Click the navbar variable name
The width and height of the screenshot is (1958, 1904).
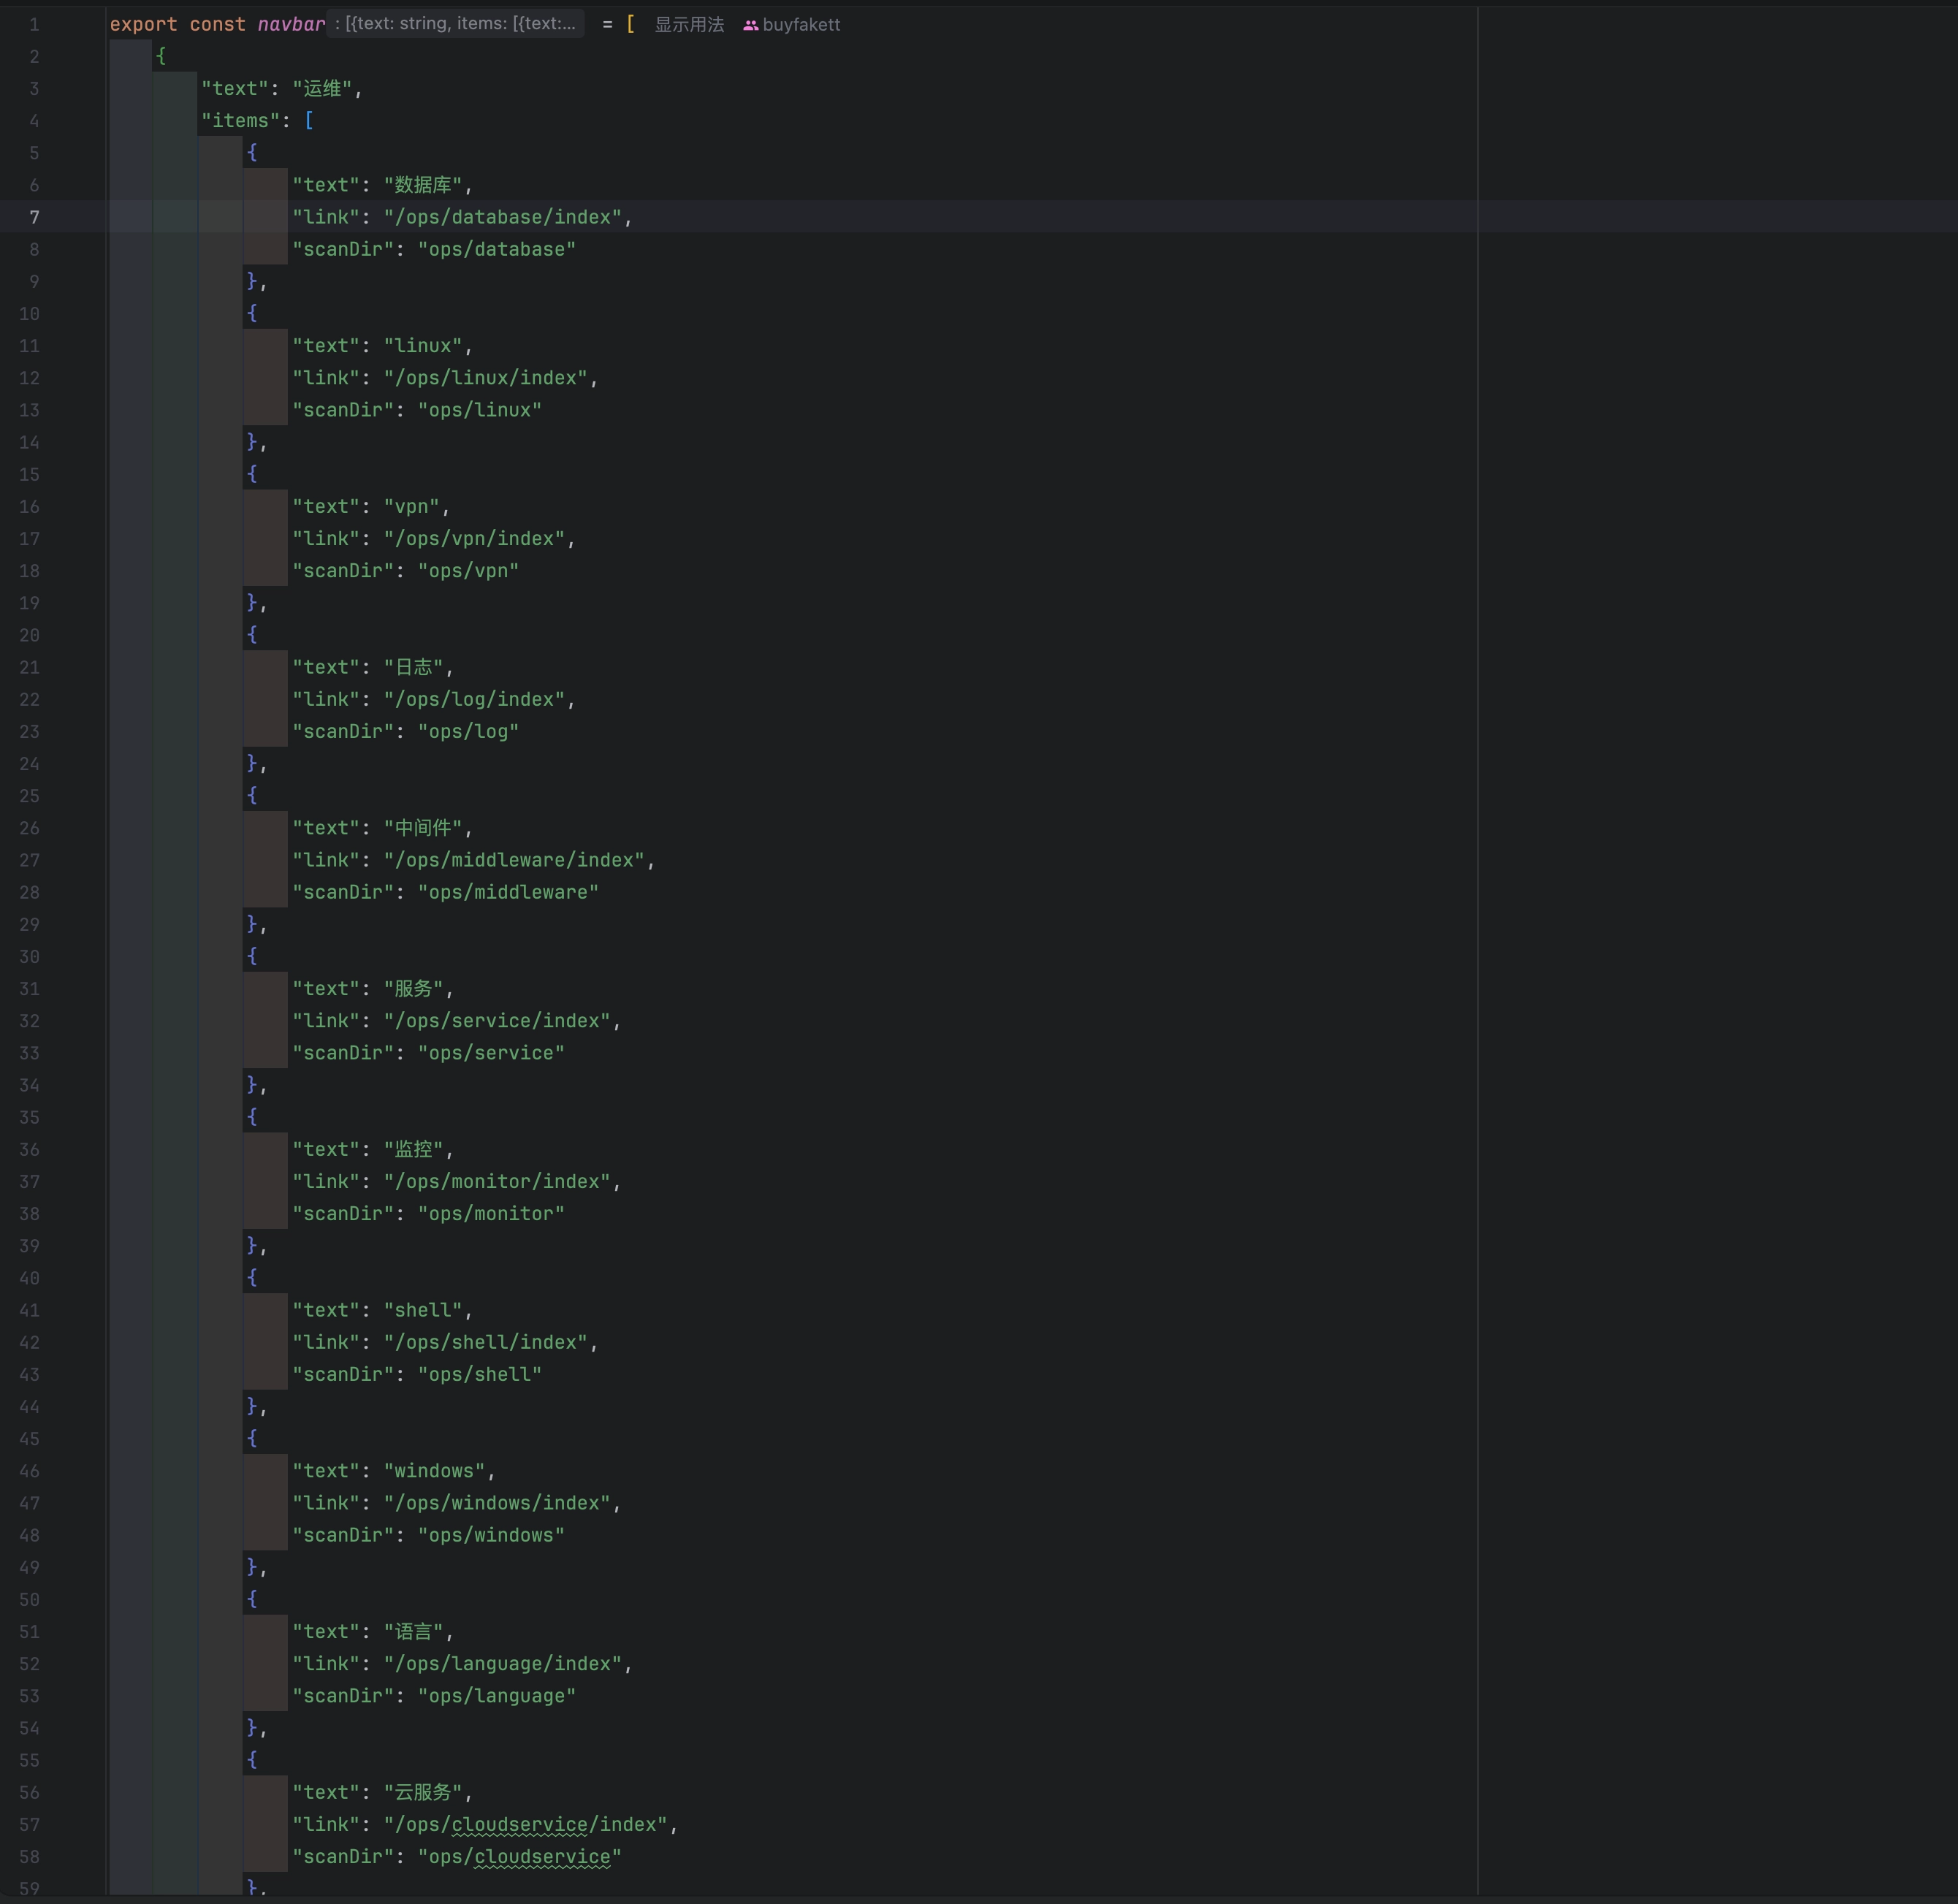[x=291, y=24]
